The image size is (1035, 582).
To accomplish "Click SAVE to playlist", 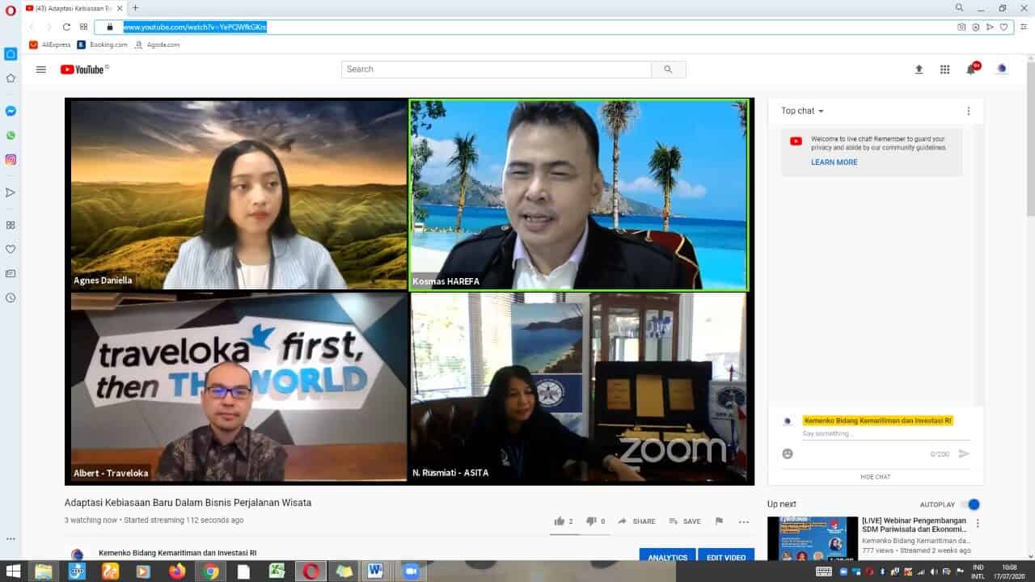I will point(684,521).
